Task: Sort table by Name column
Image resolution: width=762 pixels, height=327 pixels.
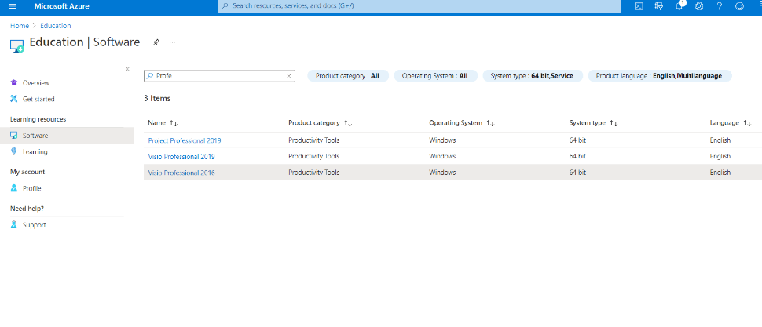Action: [163, 123]
